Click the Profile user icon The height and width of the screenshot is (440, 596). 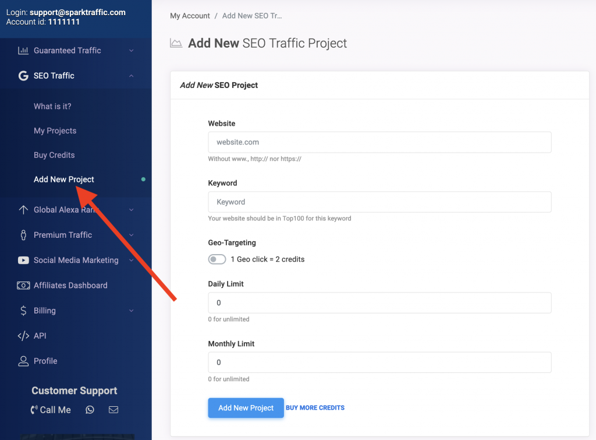coord(23,361)
